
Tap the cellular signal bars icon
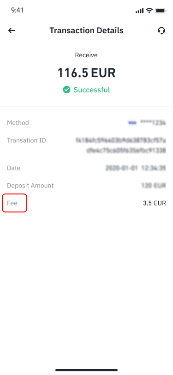[x=139, y=11]
